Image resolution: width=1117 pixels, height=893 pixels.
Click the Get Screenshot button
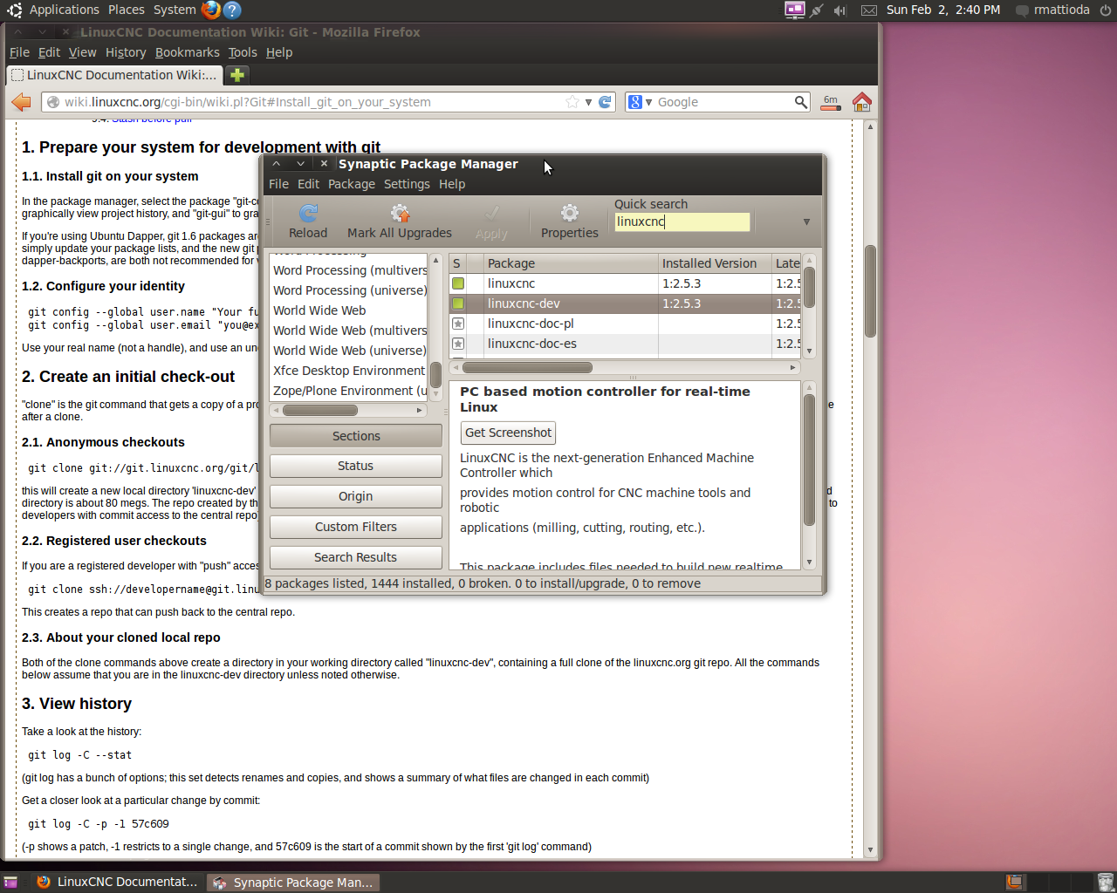click(x=508, y=433)
